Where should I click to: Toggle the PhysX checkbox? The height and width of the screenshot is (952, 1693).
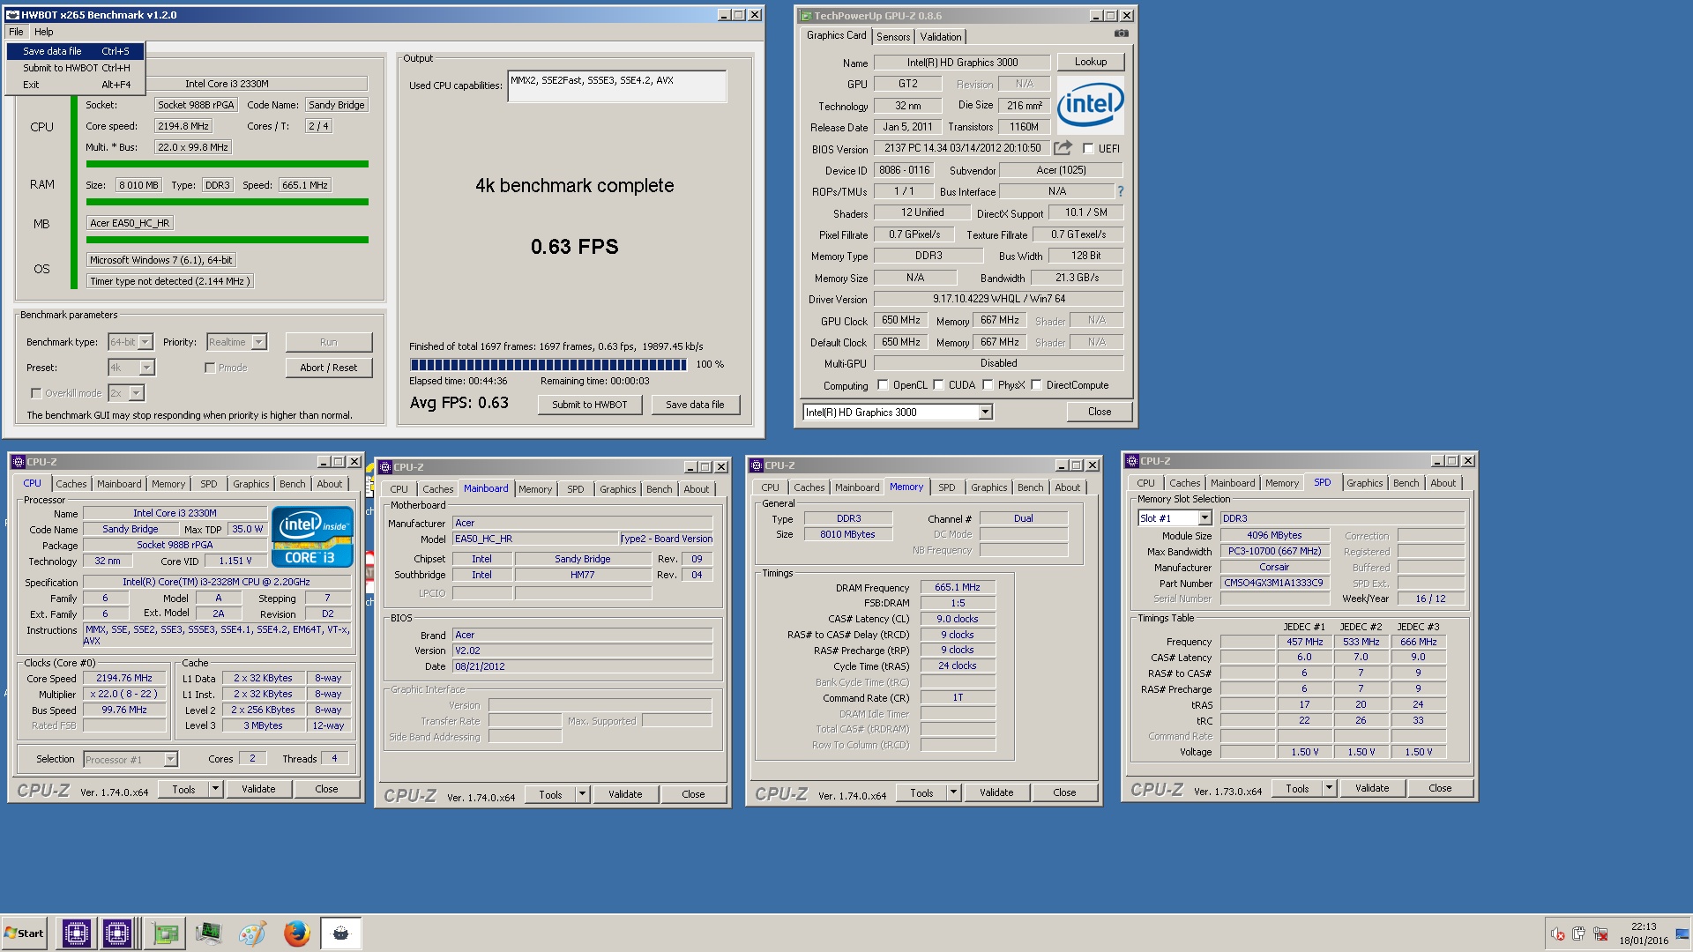(x=988, y=385)
